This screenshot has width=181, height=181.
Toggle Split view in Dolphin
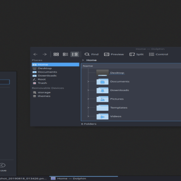[x=137, y=54]
